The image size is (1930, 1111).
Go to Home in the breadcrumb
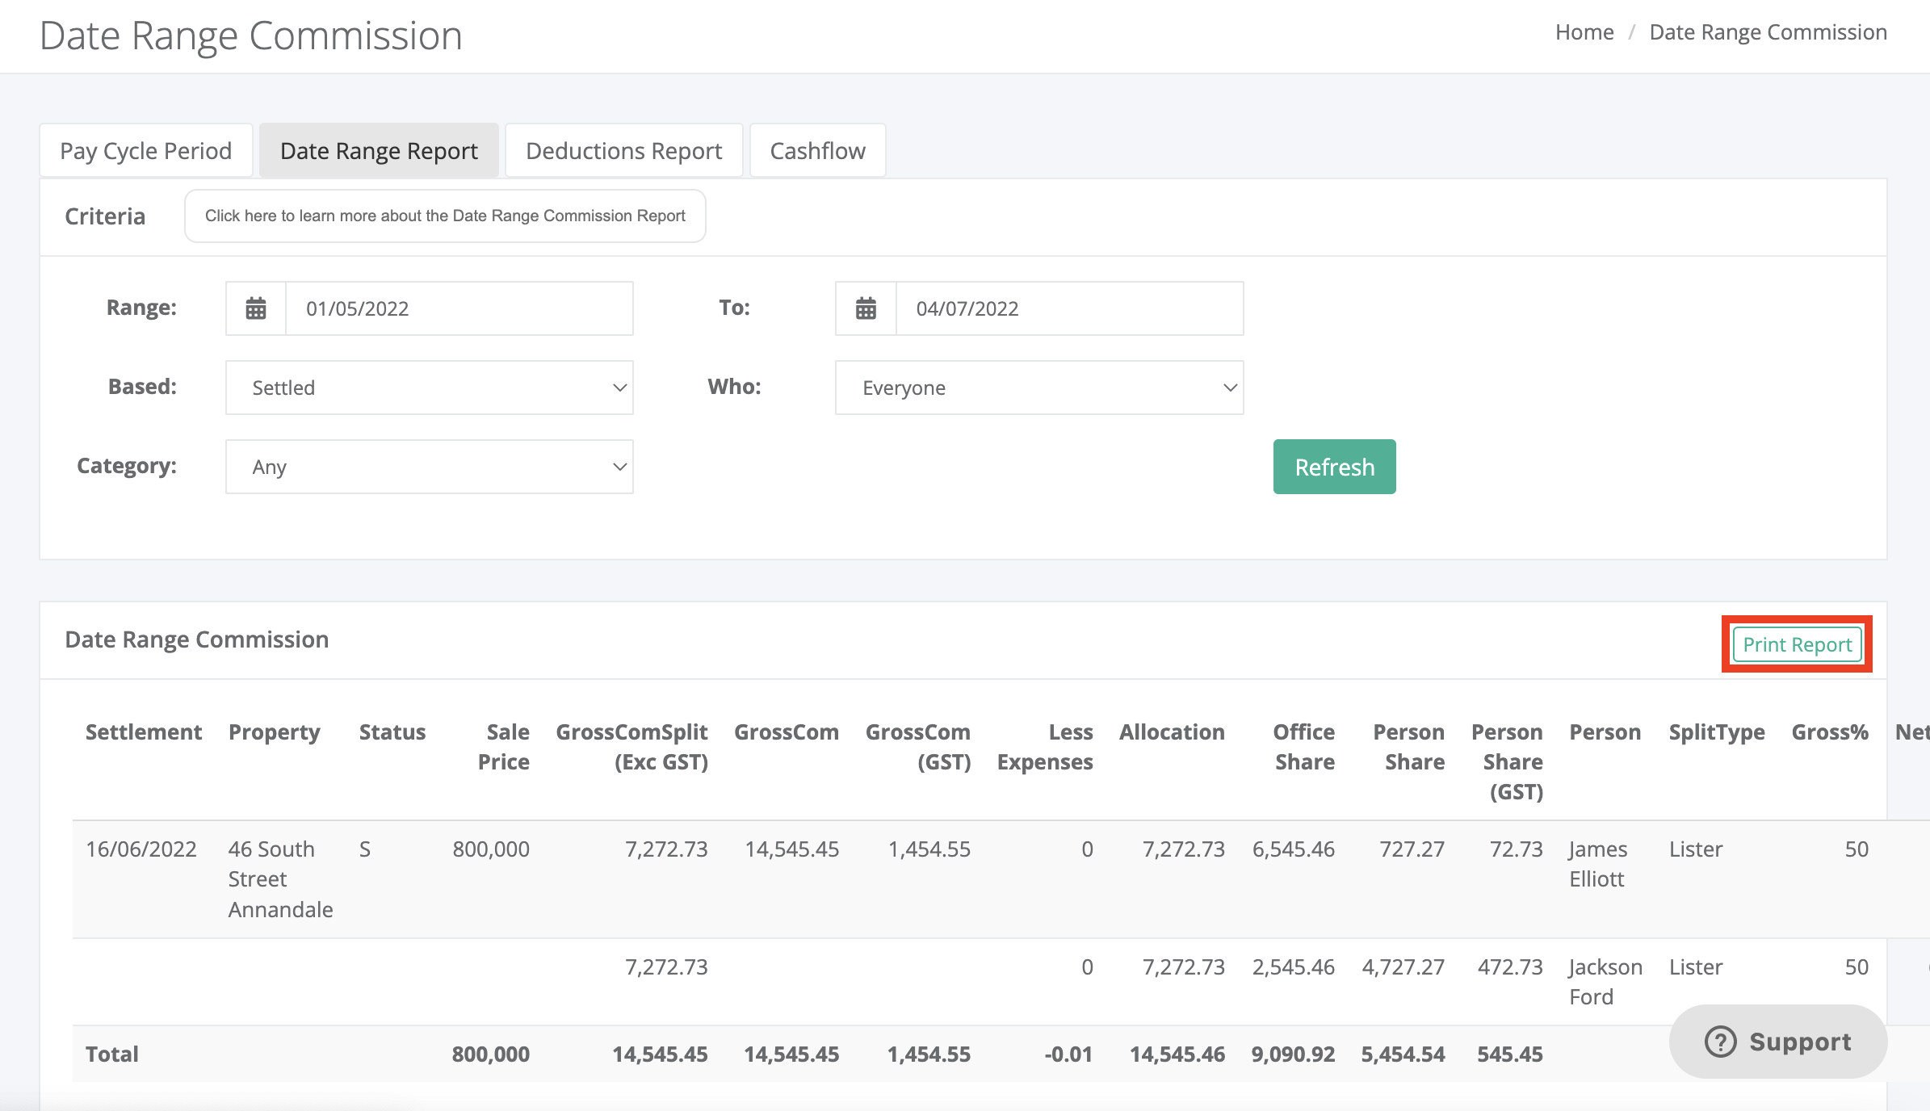click(1584, 32)
